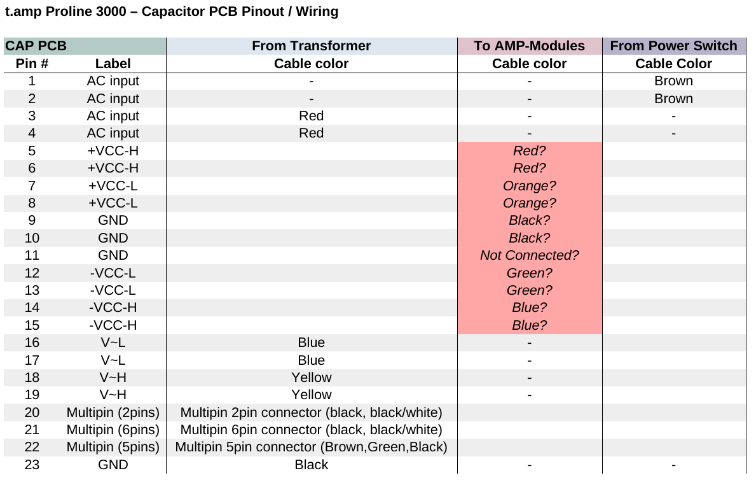756x480 pixels.
Task: Click the 'Red' transformer cell for pin 3
Action: [x=312, y=116]
